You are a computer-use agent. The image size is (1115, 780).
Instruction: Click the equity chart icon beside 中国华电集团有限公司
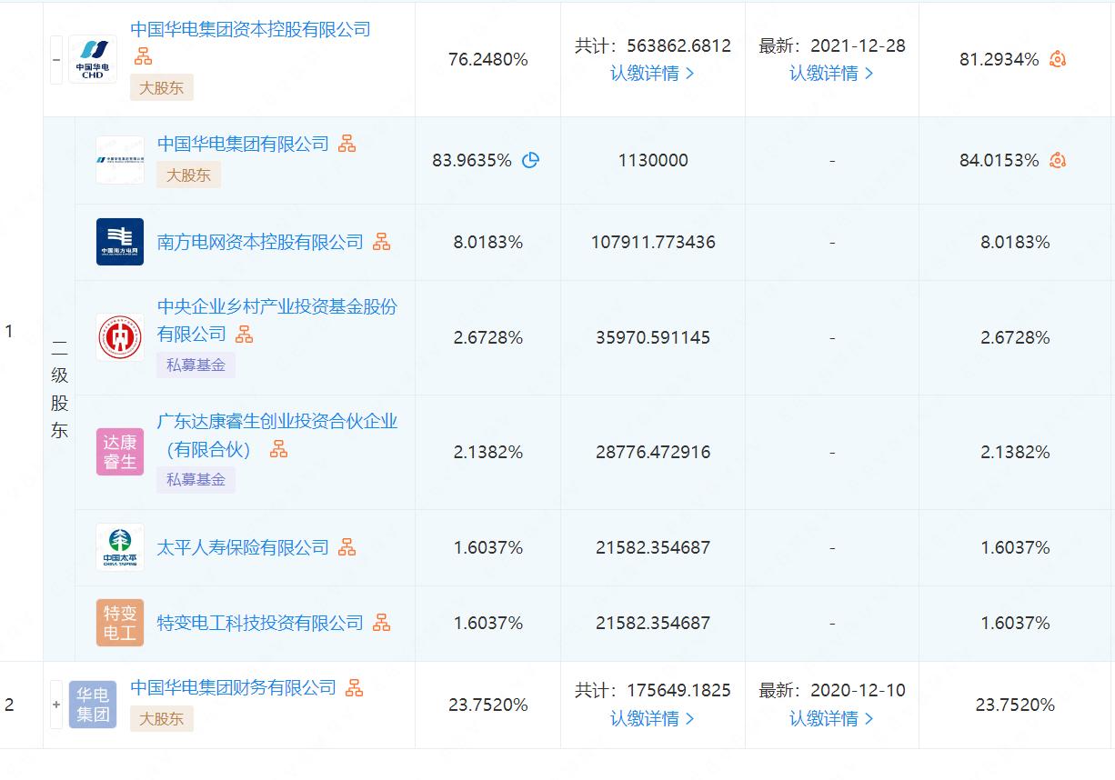pos(346,144)
